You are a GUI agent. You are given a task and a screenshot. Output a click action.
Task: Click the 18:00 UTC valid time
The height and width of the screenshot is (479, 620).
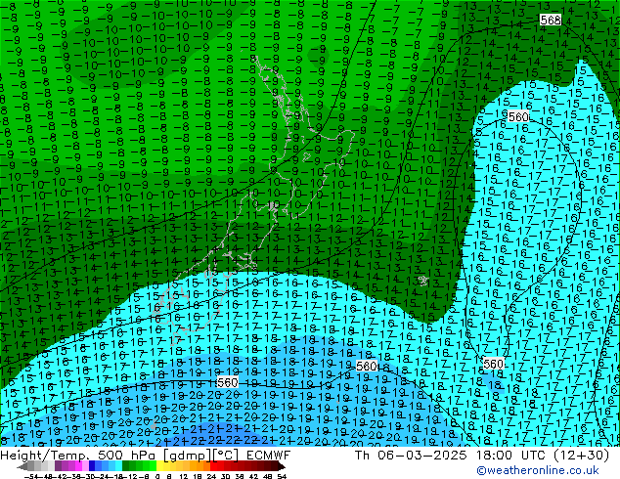pos(510,456)
